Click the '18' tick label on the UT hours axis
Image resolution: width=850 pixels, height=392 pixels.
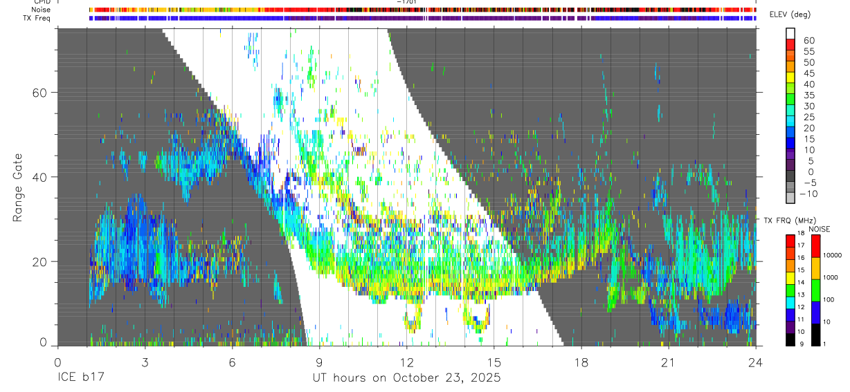click(581, 362)
